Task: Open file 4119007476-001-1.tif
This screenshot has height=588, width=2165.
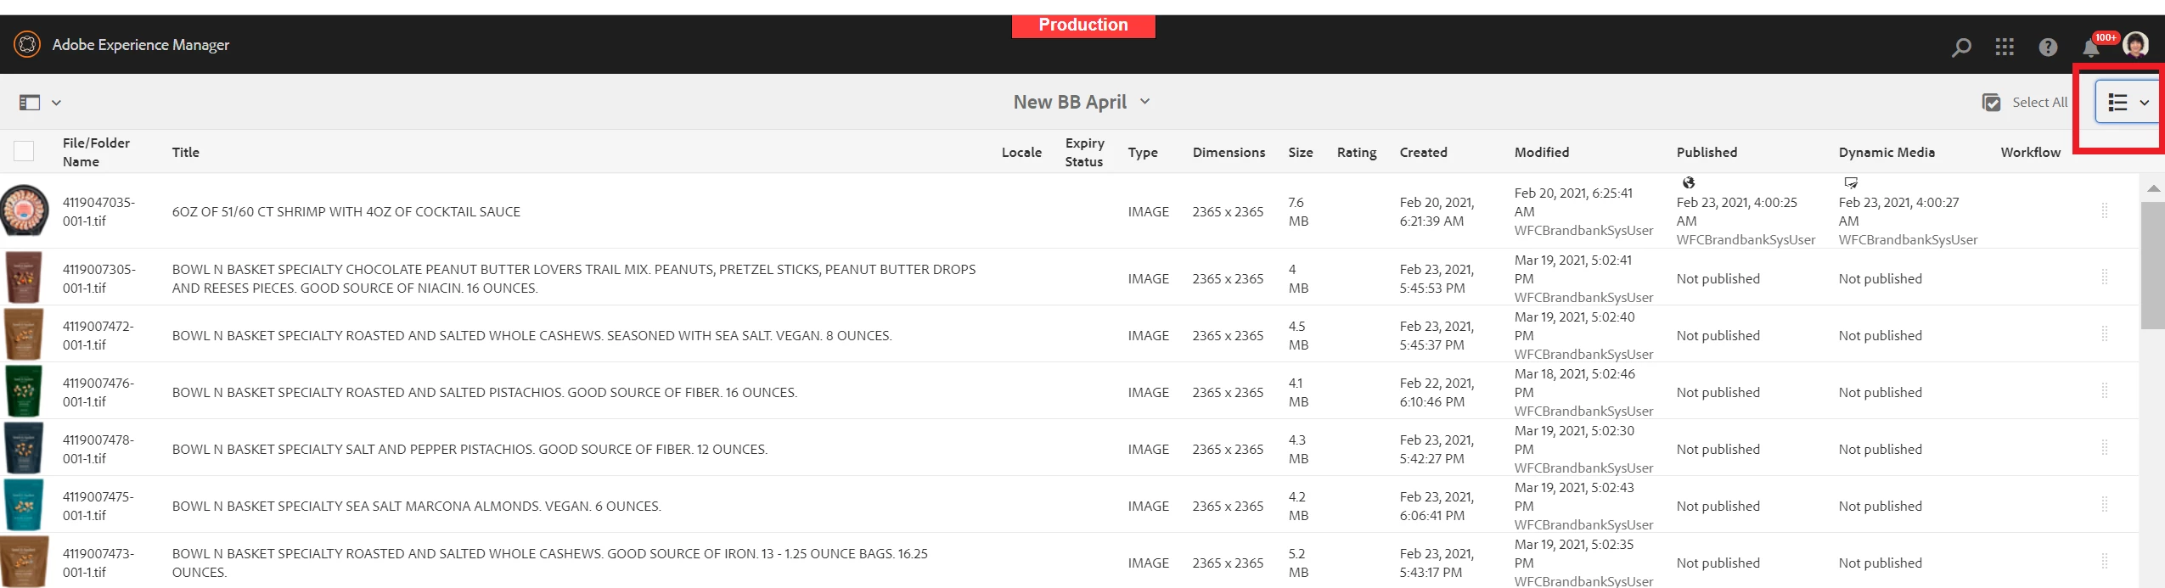Action: 98,392
